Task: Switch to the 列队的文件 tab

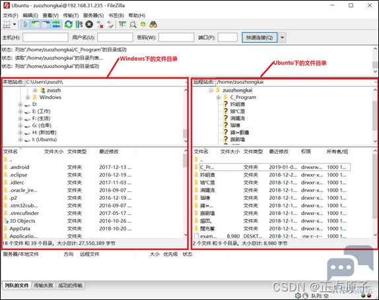Action: [17, 285]
